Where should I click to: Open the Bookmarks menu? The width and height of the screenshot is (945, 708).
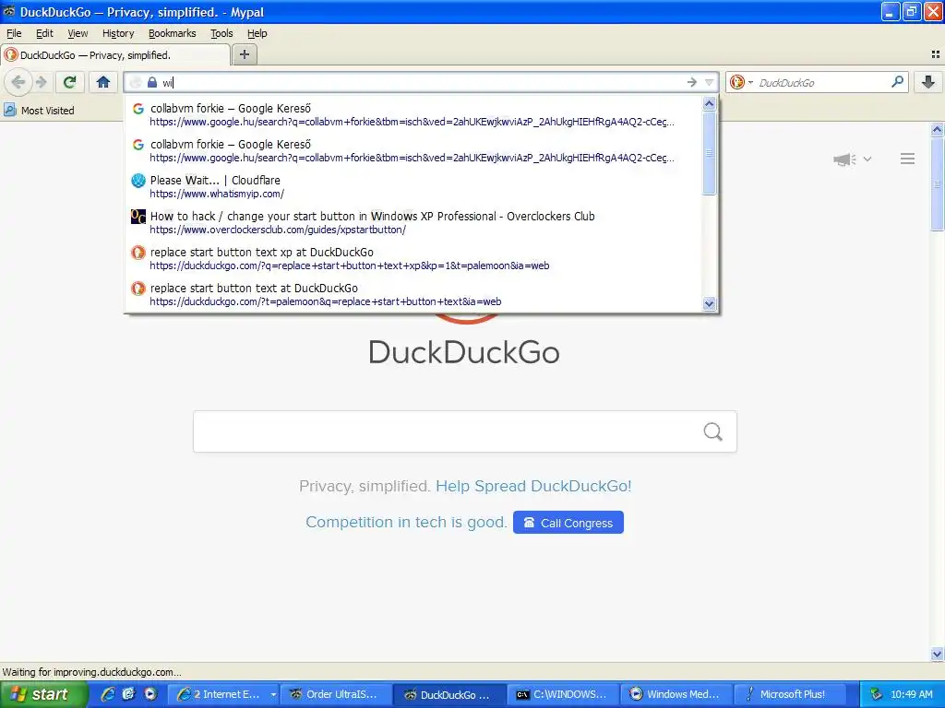pyautogui.click(x=173, y=33)
